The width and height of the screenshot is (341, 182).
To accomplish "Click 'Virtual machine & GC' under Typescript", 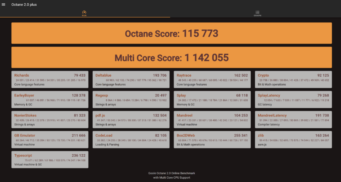I will click(28, 164).
